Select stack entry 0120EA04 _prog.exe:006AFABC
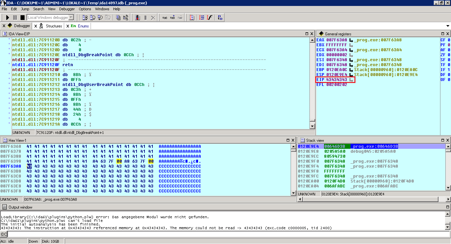The image size is (451, 244). coord(348,186)
